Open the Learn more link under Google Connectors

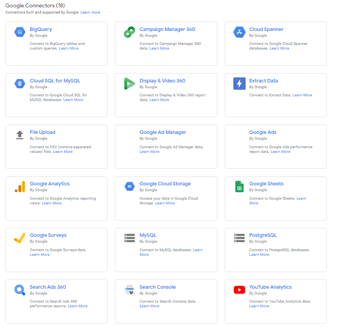90,12
